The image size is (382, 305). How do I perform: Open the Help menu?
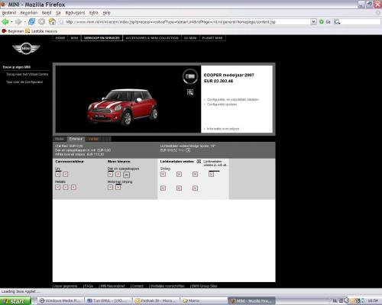(106, 13)
